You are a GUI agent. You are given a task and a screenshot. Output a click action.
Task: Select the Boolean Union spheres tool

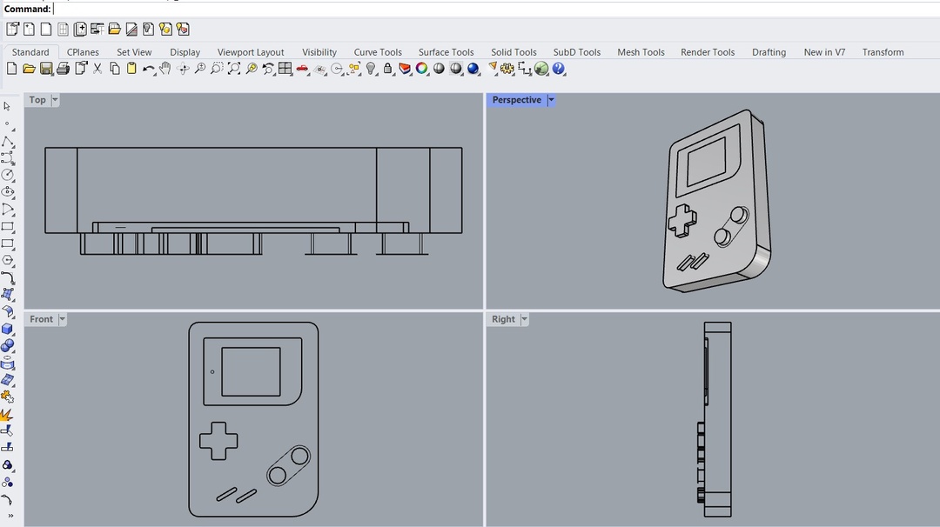(x=8, y=345)
